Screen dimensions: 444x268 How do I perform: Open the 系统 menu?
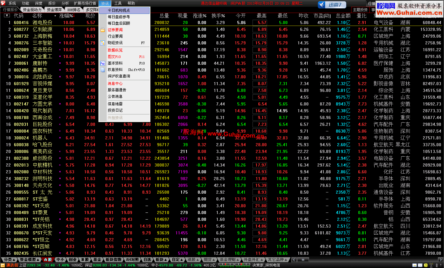[12, 3]
